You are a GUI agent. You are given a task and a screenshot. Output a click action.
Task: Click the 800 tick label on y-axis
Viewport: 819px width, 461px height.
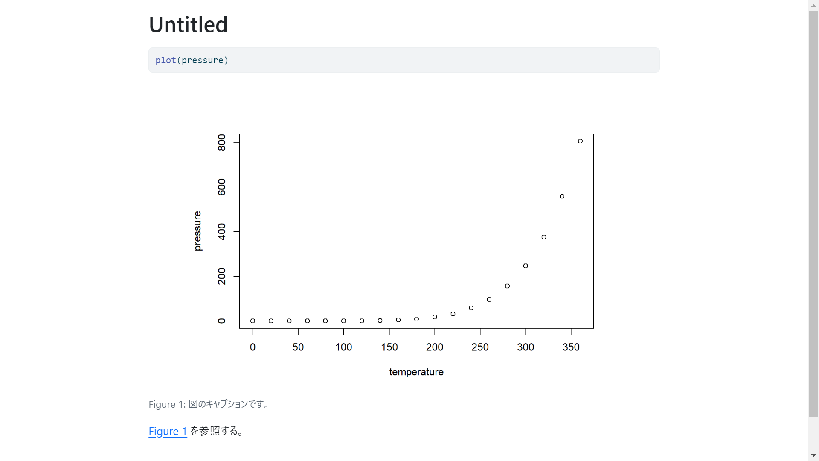coord(222,143)
